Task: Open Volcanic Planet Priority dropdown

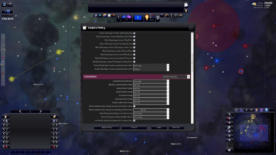Action: [x=151, y=99]
